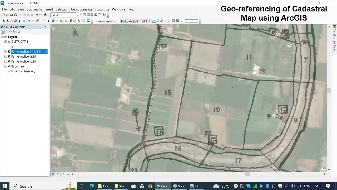Collapse the Basemap group
Screen dimensions: 337x190
6,66
